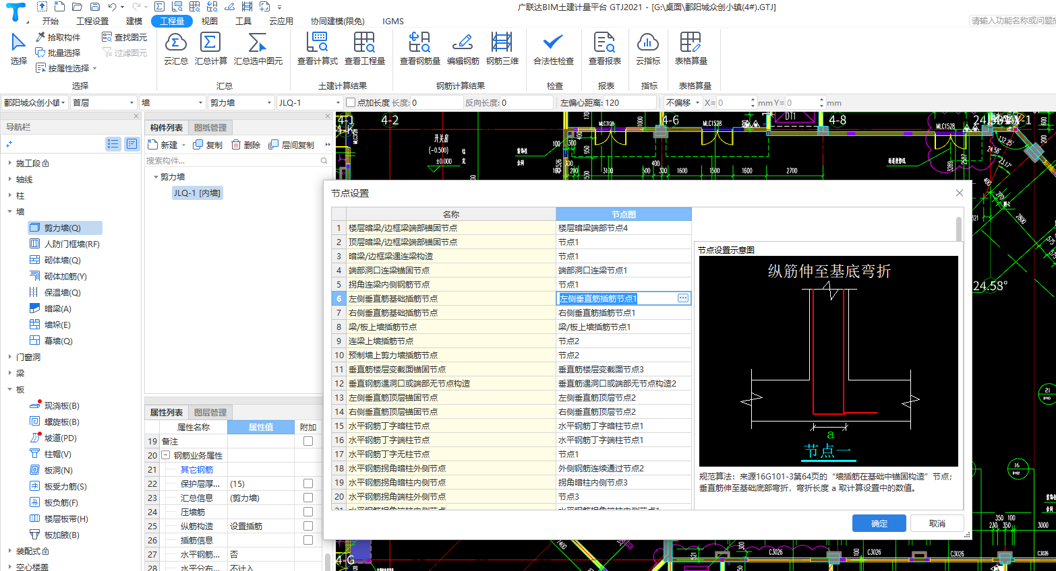Click the save icon in quick access bar
This screenshot has width=1056, height=571.
(x=94, y=7)
